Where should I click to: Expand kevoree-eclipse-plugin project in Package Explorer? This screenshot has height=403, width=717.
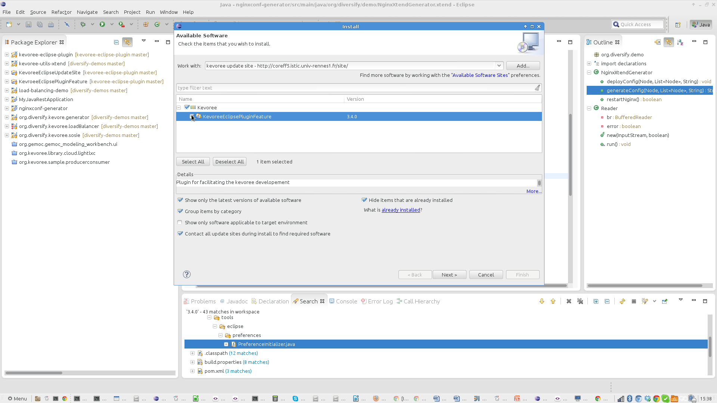(7, 54)
